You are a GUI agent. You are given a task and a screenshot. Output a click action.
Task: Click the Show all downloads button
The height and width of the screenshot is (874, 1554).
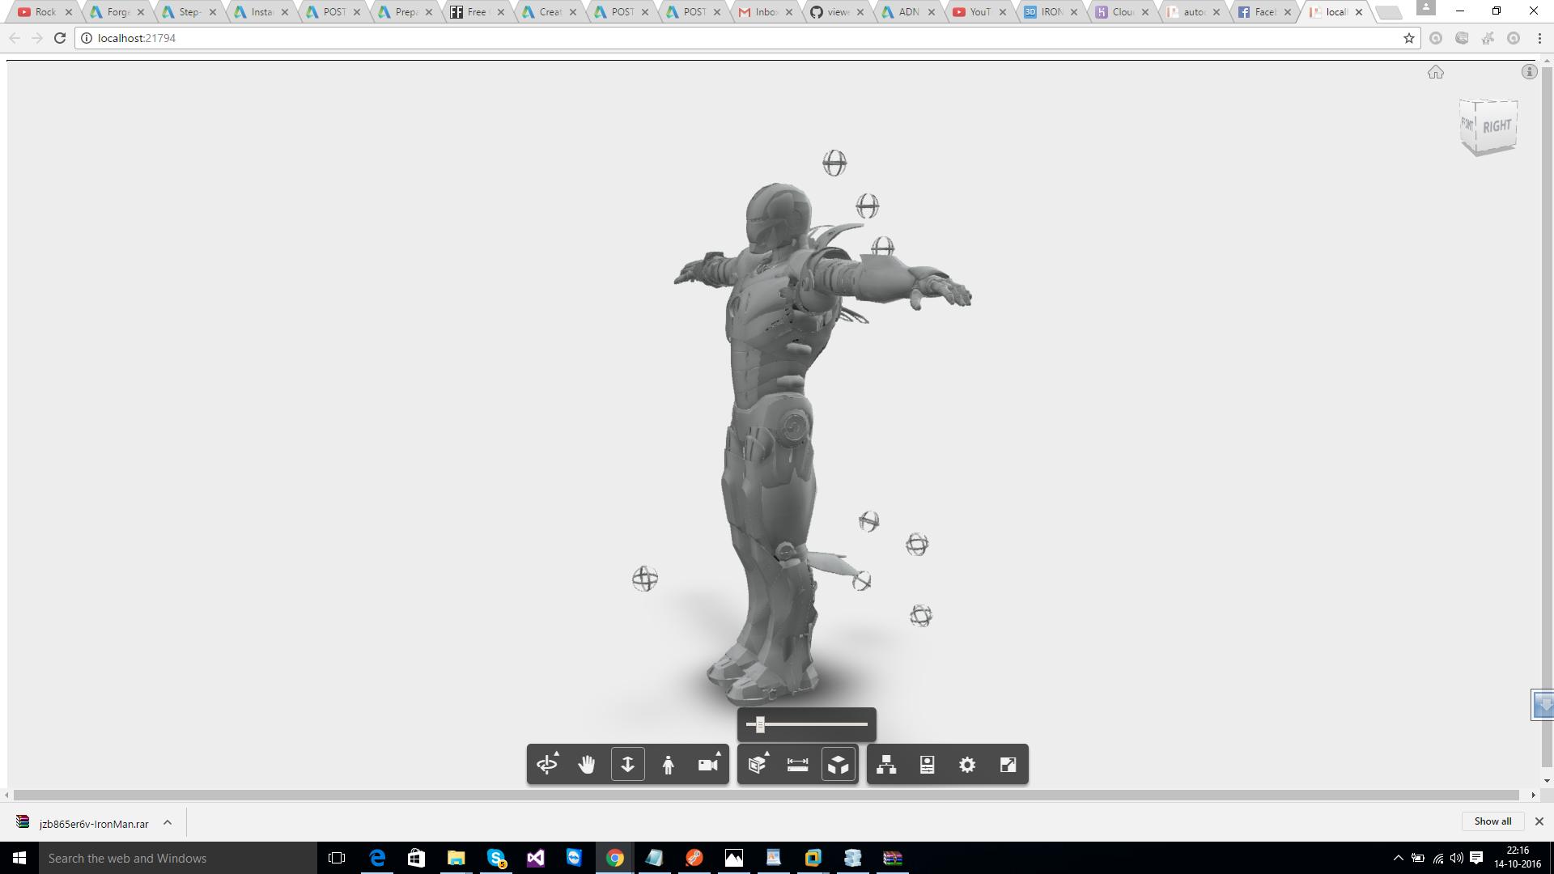tap(1492, 821)
